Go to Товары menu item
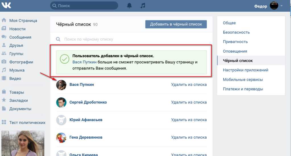 (x=17, y=92)
